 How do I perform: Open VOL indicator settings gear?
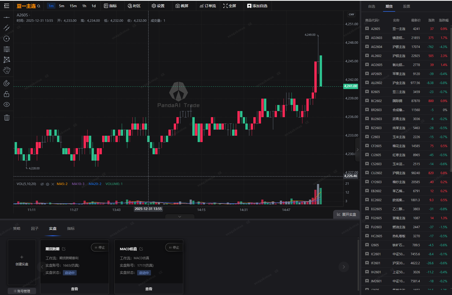click(47, 184)
